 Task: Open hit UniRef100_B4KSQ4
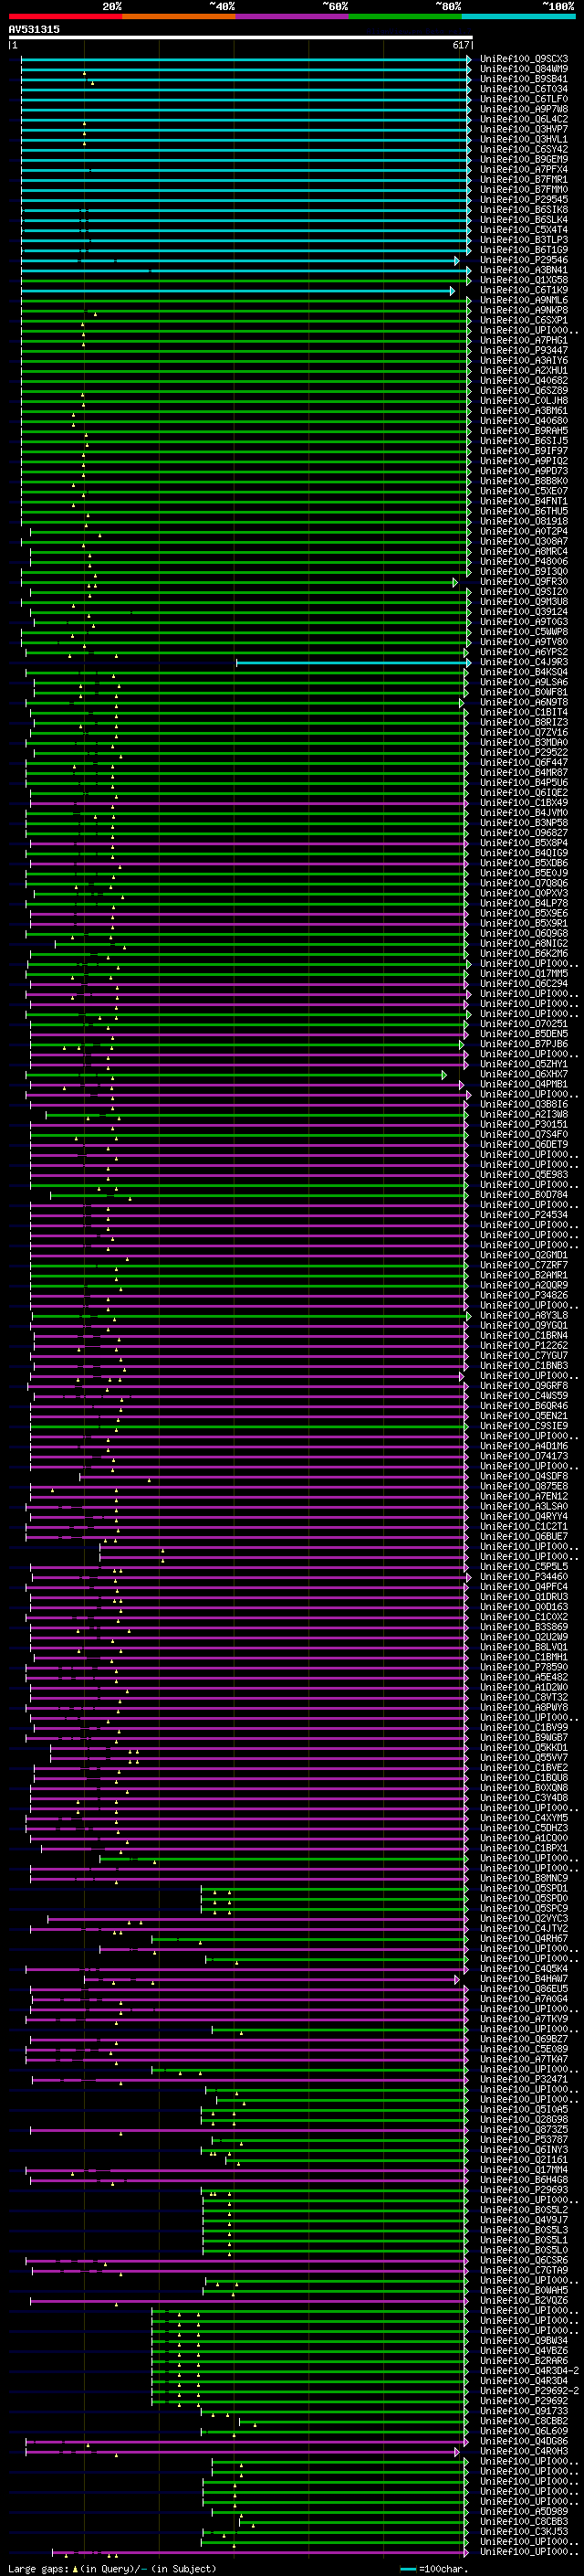tap(524, 672)
